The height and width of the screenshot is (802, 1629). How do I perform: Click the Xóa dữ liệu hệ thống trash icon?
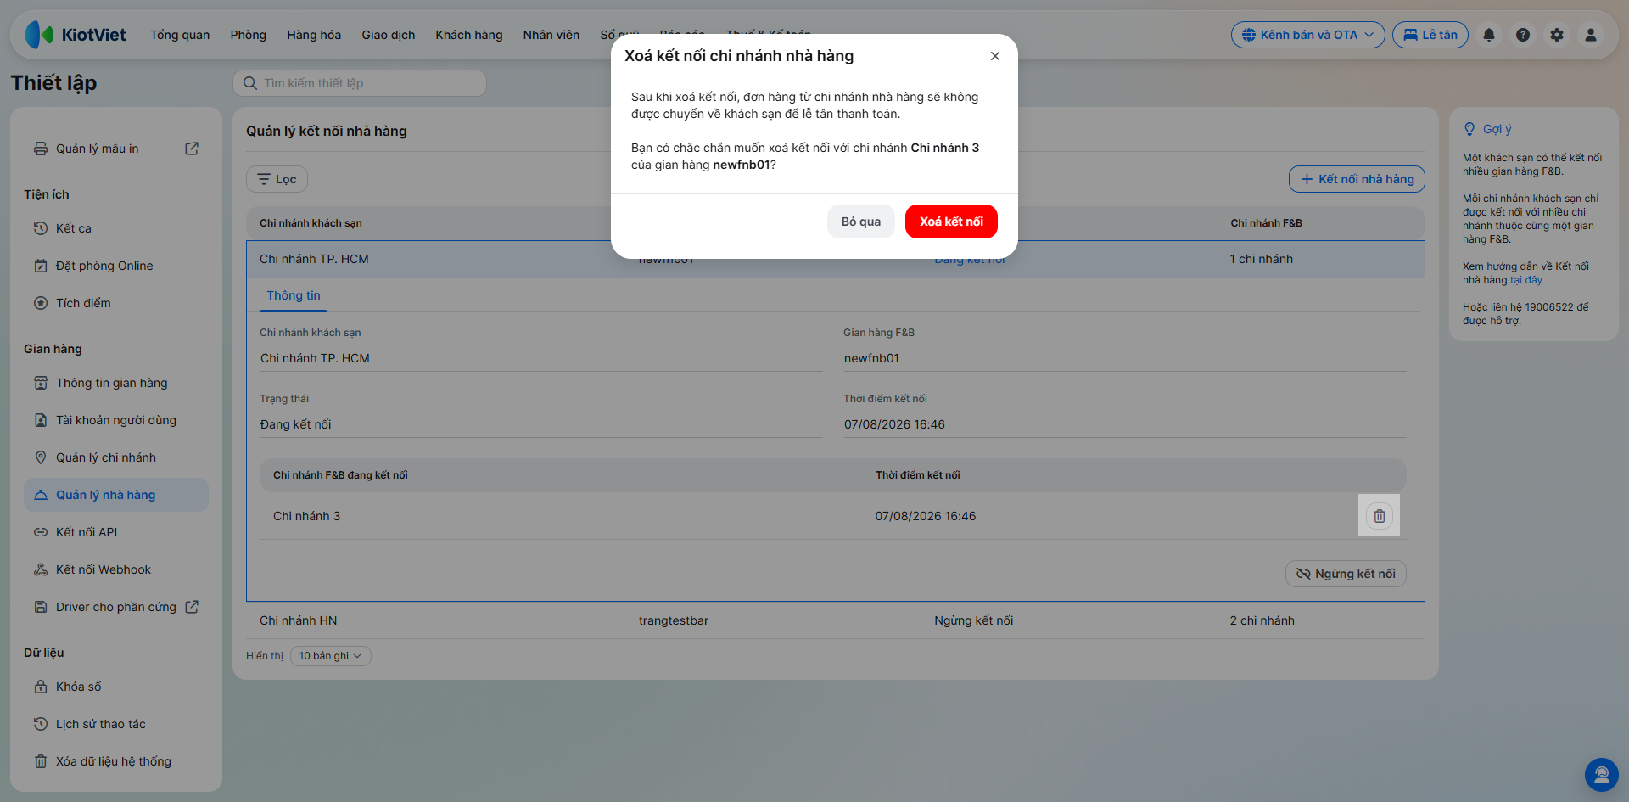tap(41, 761)
